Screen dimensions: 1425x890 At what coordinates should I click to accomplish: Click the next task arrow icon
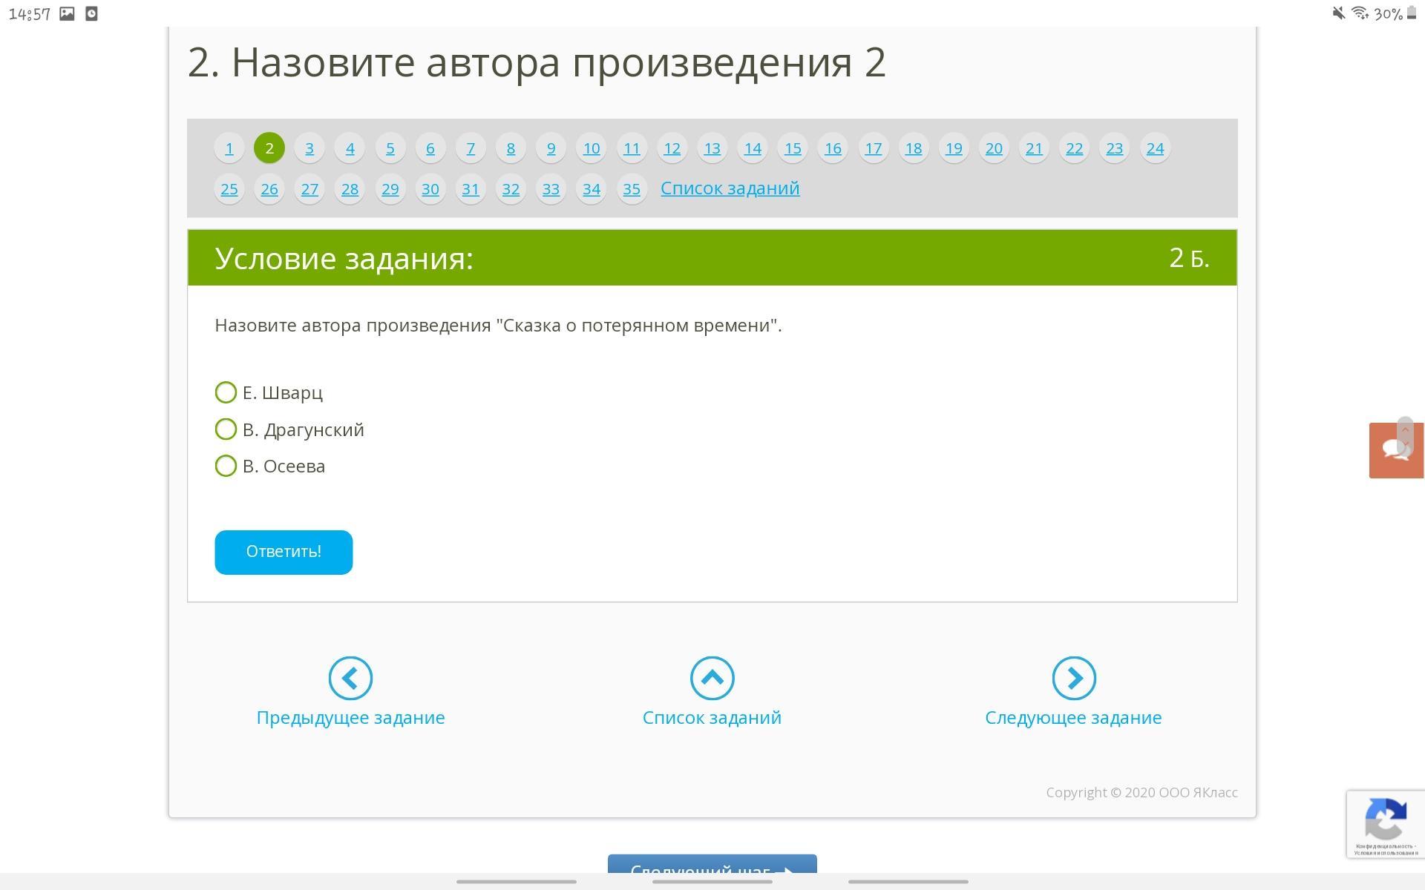coord(1073,678)
